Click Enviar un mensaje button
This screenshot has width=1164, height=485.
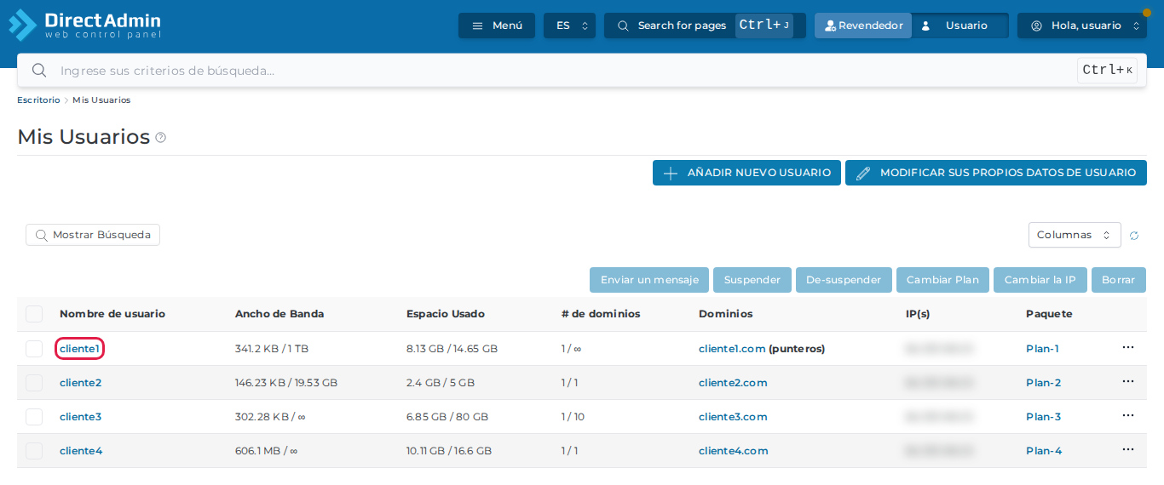[x=649, y=280]
